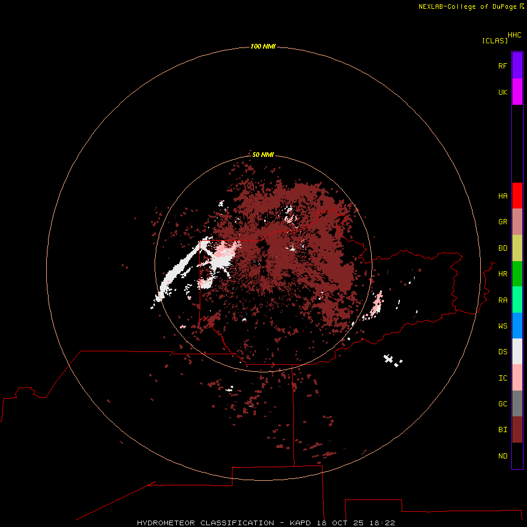Click the 18 OCT 25 date stamp
The height and width of the screenshot is (527, 527).
pos(339,523)
